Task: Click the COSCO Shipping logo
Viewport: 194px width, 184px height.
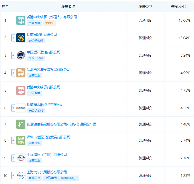Action: (21, 158)
